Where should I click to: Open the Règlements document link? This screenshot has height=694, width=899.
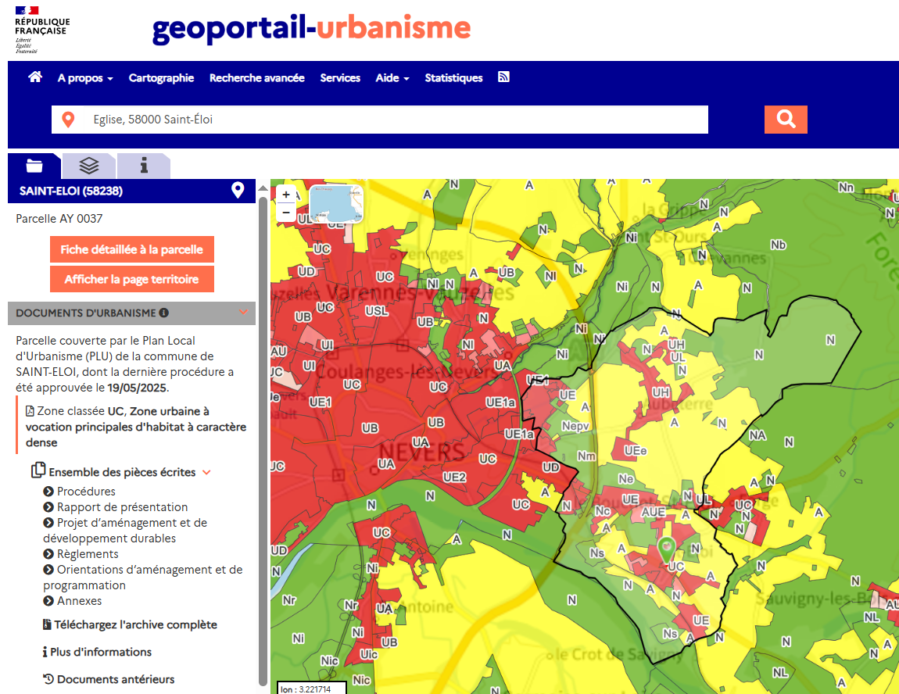(88, 554)
